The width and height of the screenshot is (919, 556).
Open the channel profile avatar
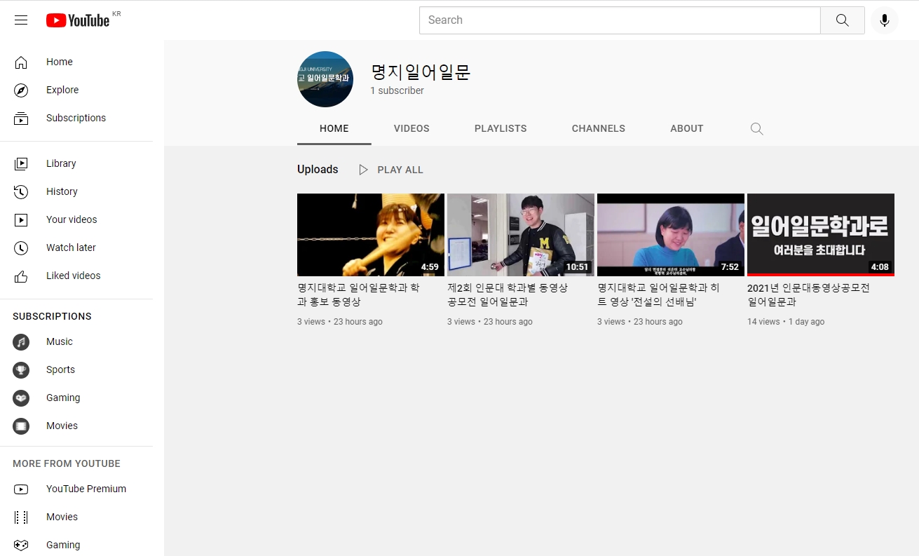tap(325, 79)
